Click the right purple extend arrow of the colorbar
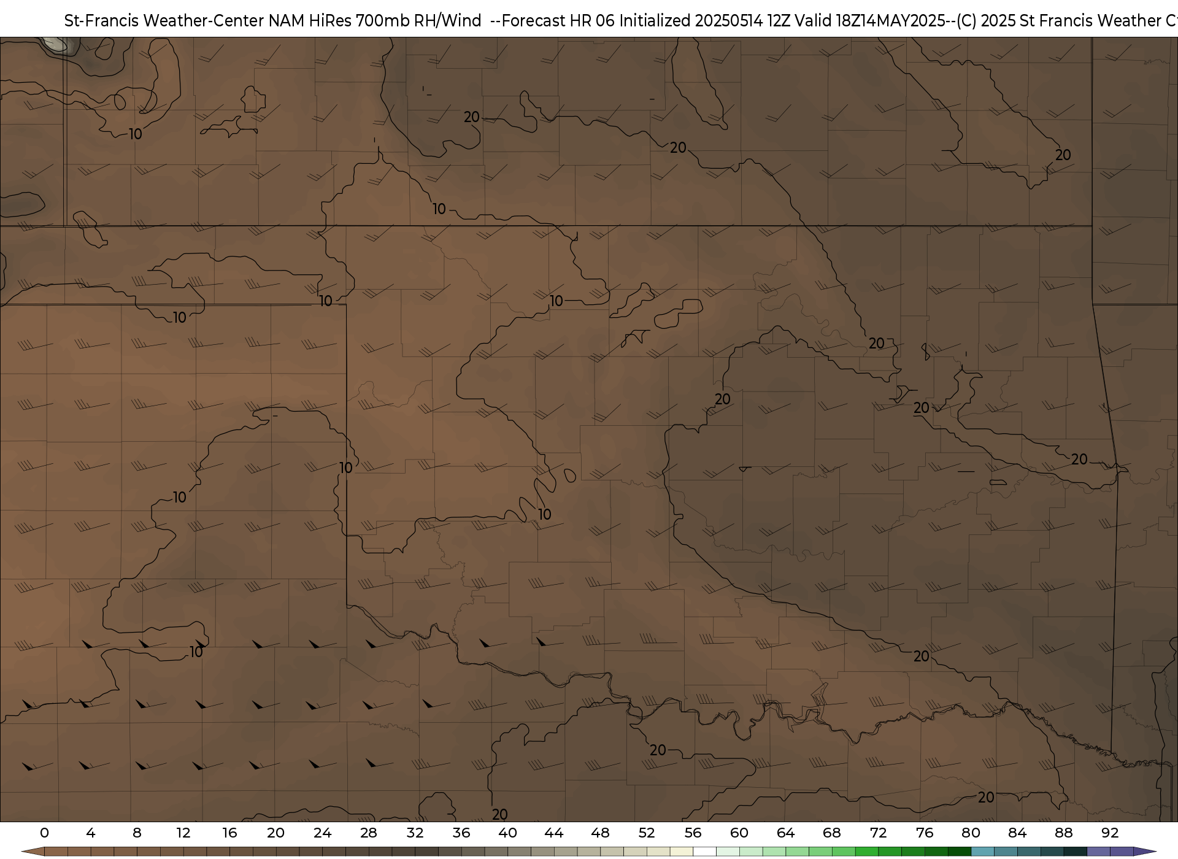1178x859 pixels. coord(1144,852)
